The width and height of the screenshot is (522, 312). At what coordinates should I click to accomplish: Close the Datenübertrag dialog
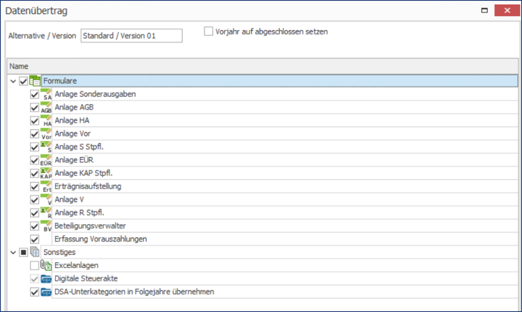coord(507,10)
